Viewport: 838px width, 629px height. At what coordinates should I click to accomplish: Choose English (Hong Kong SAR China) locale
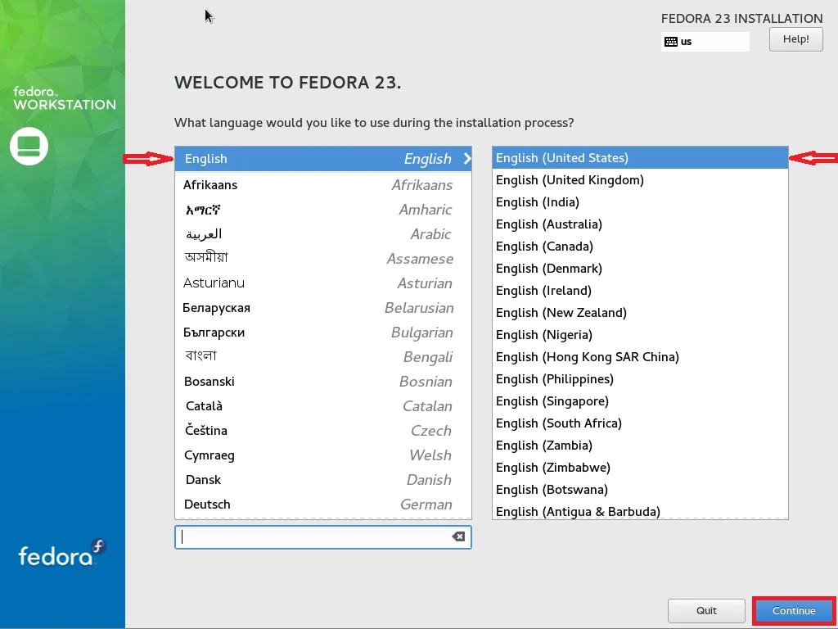pos(640,357)
